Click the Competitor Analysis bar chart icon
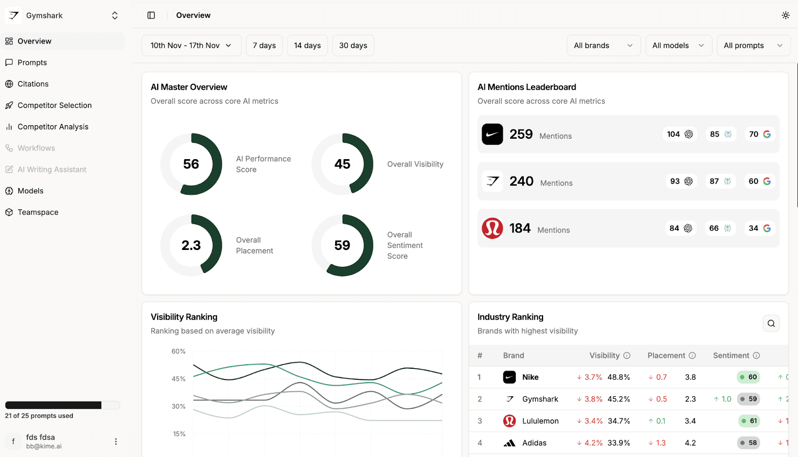This screenshot has height=457, width=798. pyautogui.click(x=9, y=127)
